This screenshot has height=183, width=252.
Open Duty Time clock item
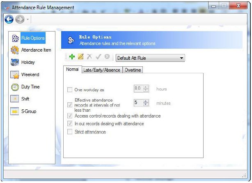click(x=25, y=87)
